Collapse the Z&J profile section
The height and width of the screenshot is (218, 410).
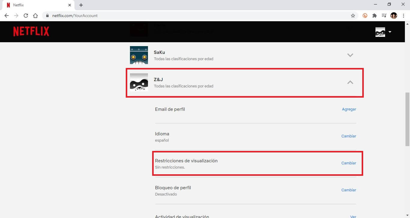click(350, 82)
